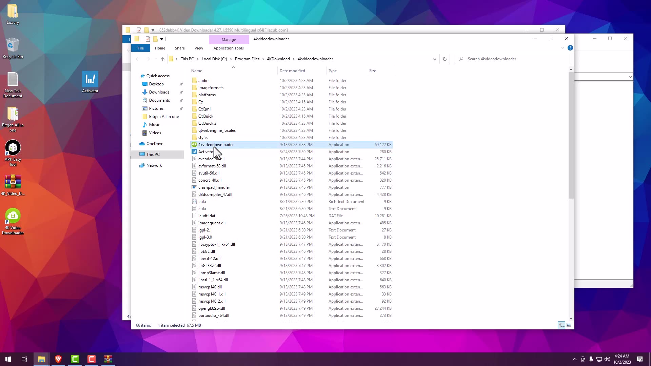Expand the address bar history dropdown

coord(434,59)
